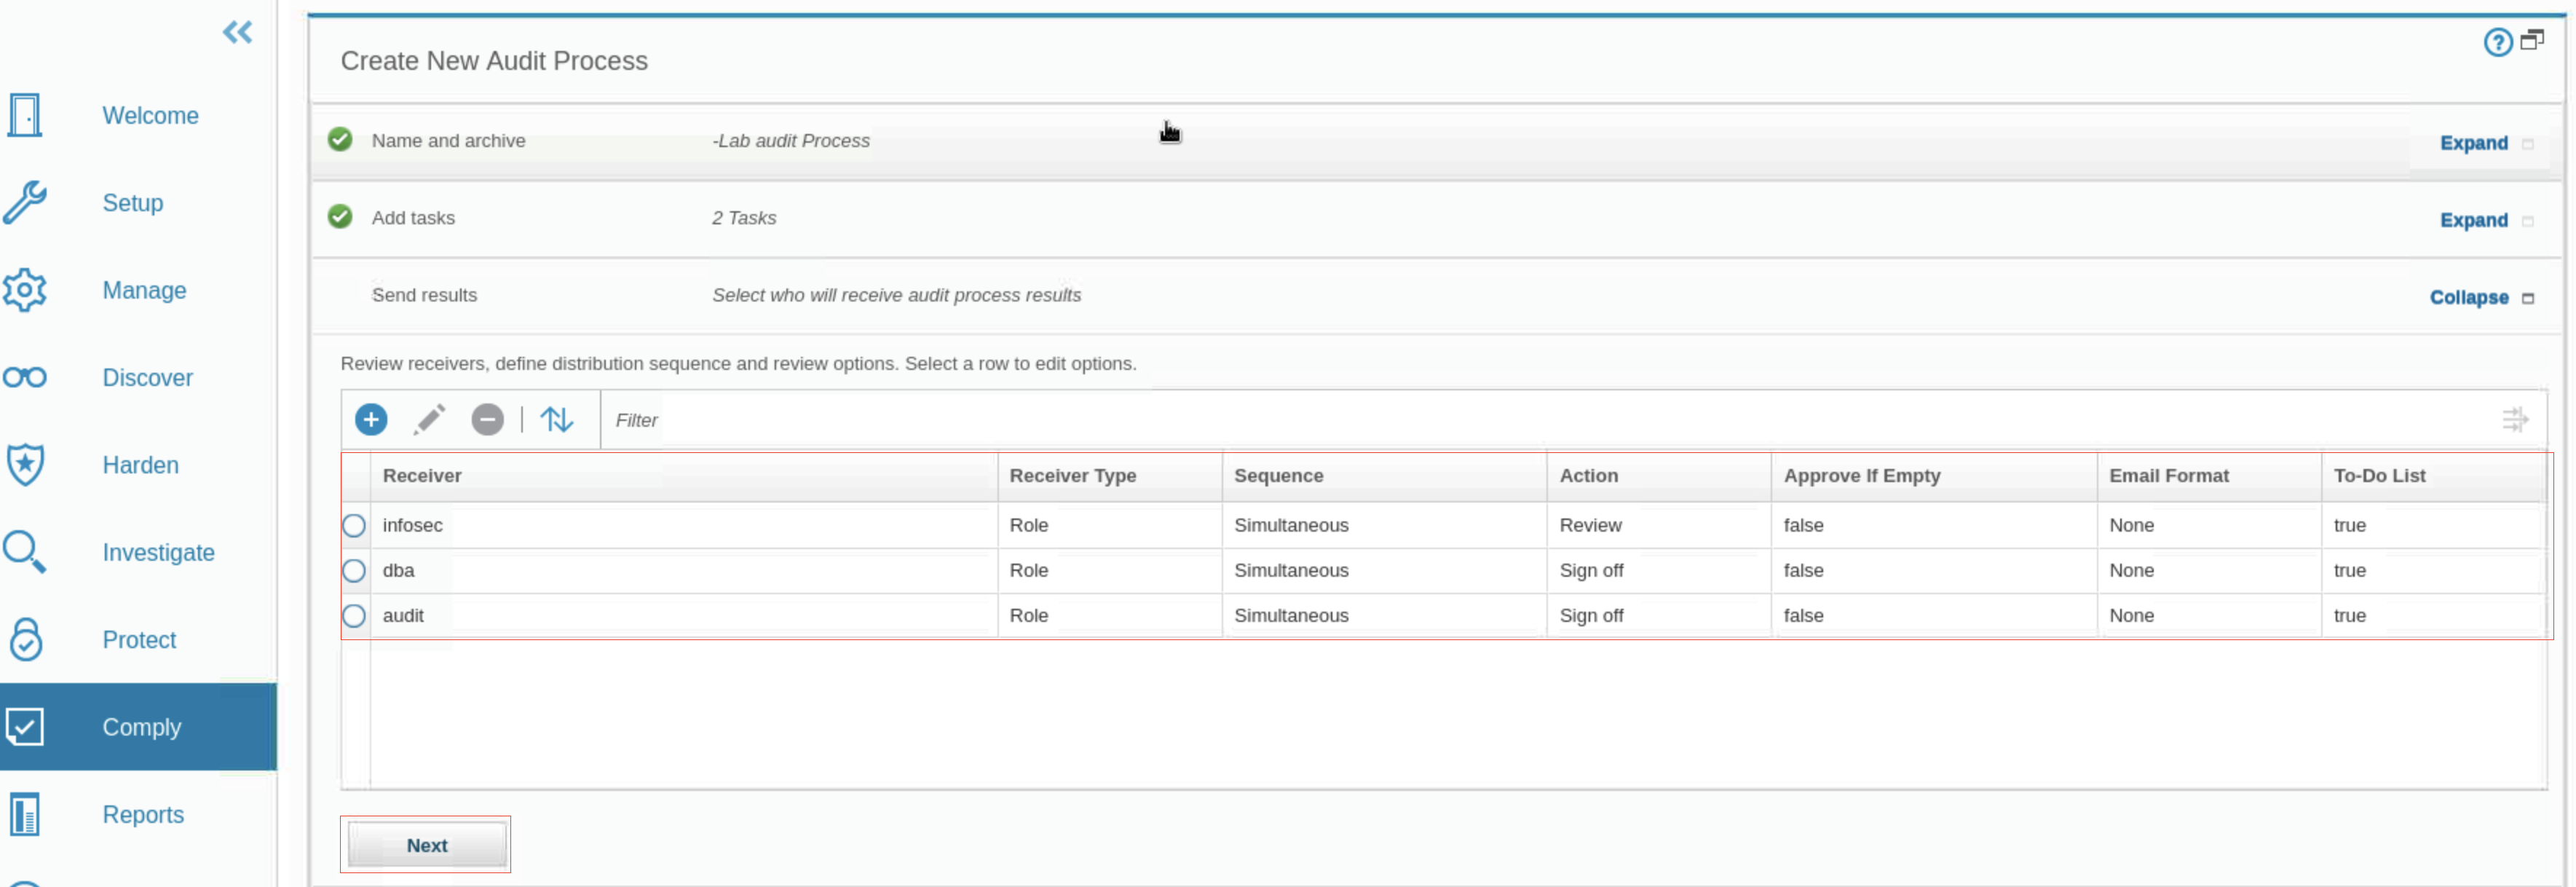This screenshot has width=2576, height=887.
Task: Collapse the Send results section
Action: pyautogui.click(x=2468, y=298)
